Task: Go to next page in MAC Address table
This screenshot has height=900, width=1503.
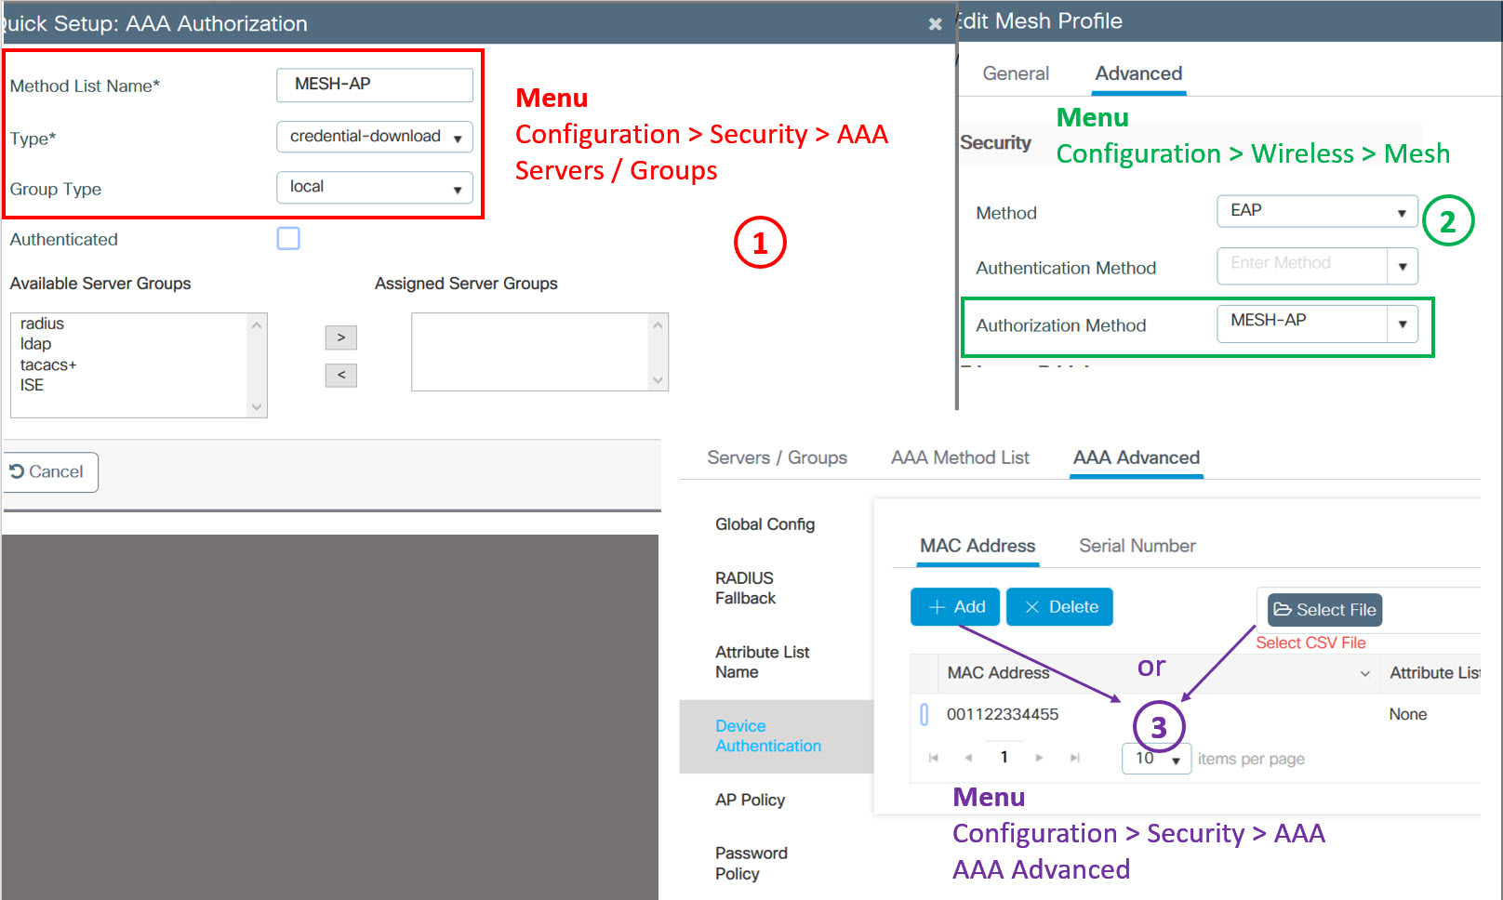Action: pos(1039,757)
